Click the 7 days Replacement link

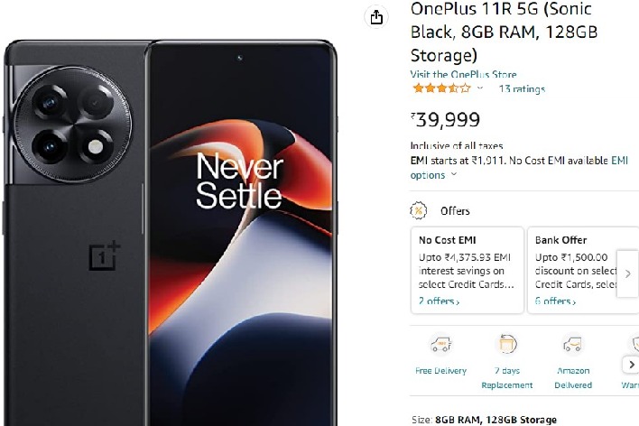506,377
